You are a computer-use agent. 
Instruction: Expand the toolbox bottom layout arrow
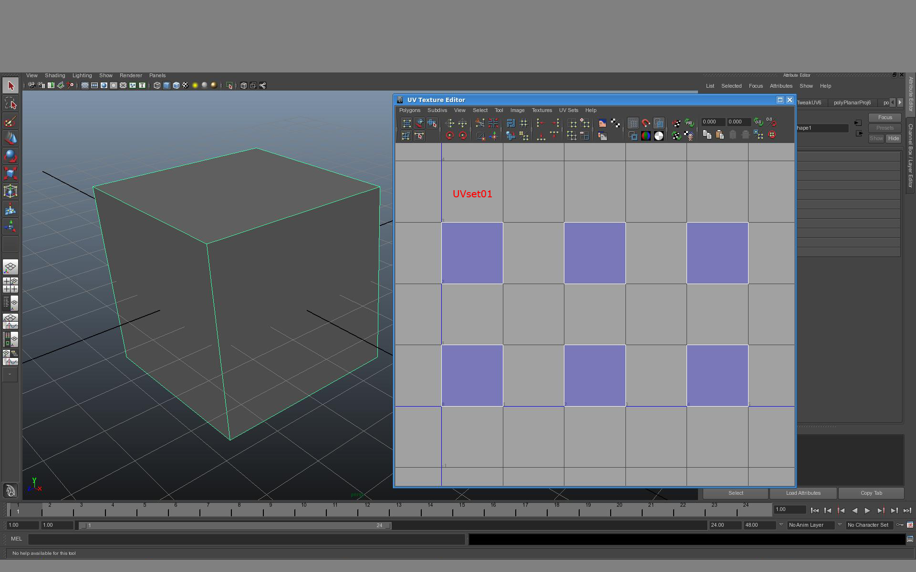(10, 375)
